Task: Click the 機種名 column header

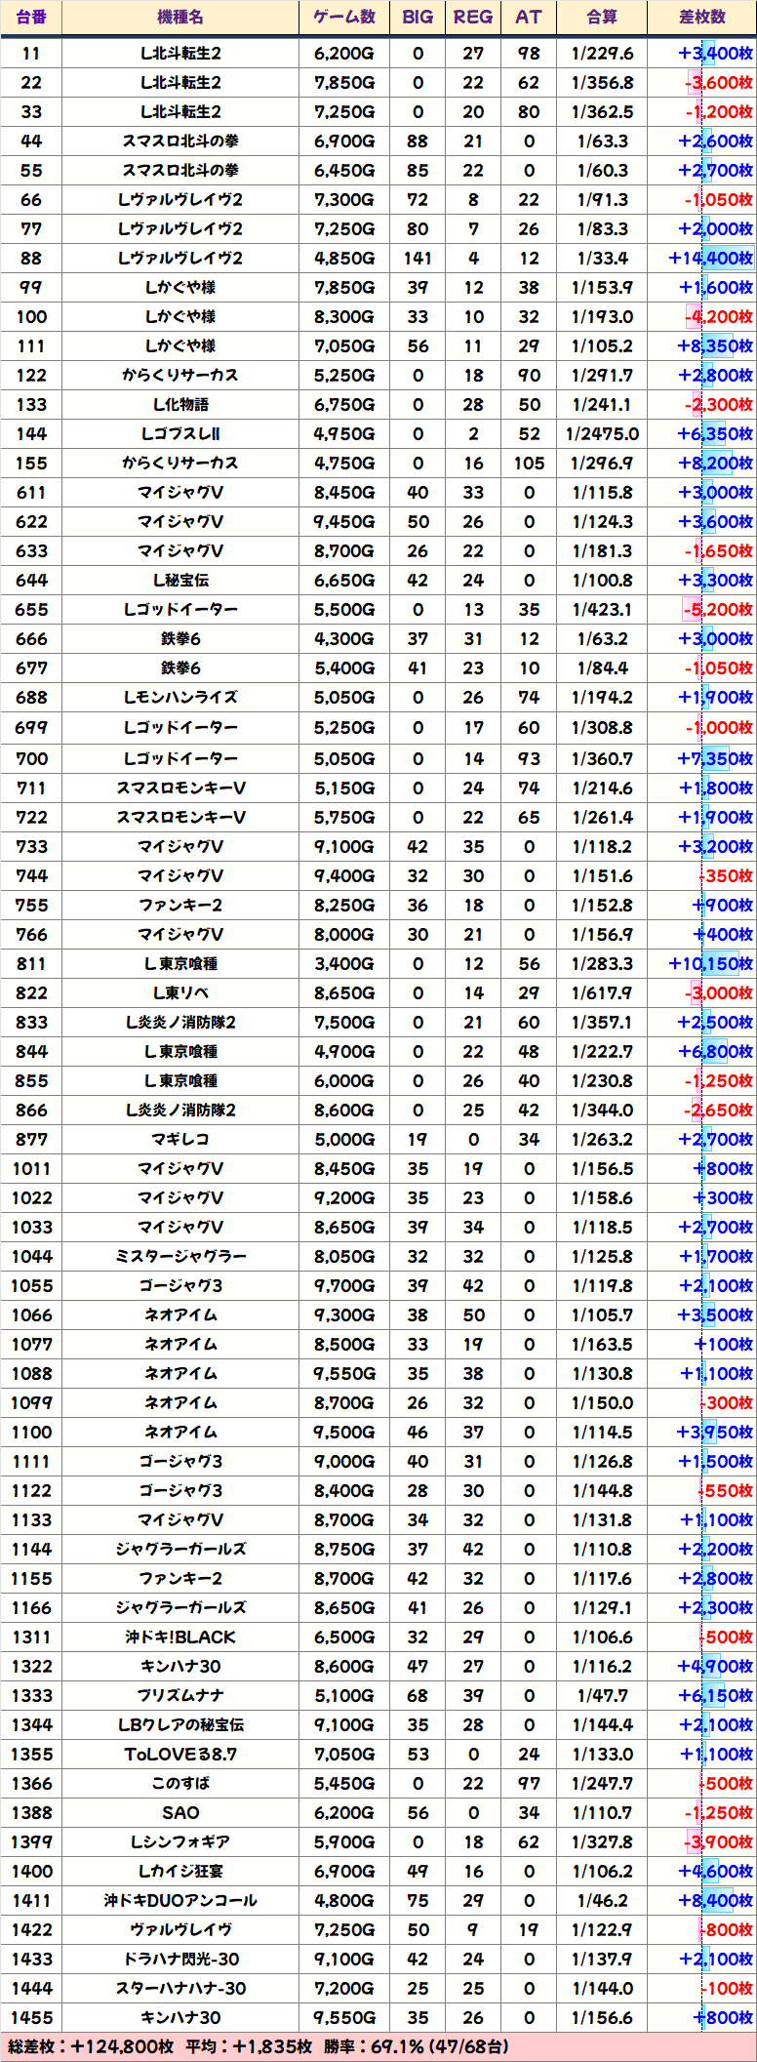Action: 180,17
